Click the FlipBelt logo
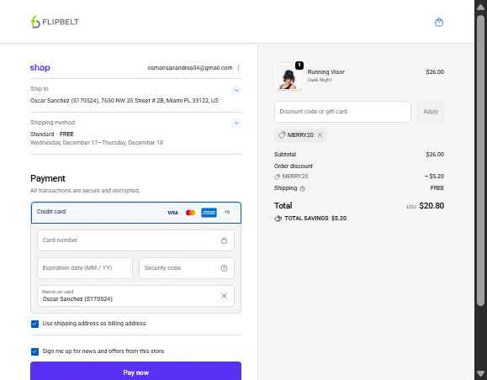The image size is (487, 380). tap(55, 22)
